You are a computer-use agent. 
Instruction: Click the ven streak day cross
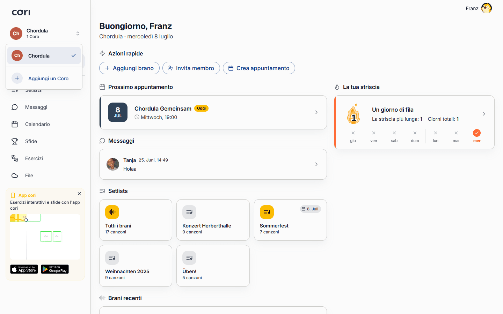(374, 133)
